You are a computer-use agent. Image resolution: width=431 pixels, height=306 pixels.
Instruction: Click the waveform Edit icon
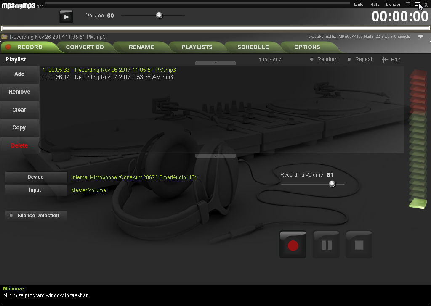[x=385, y=60]
